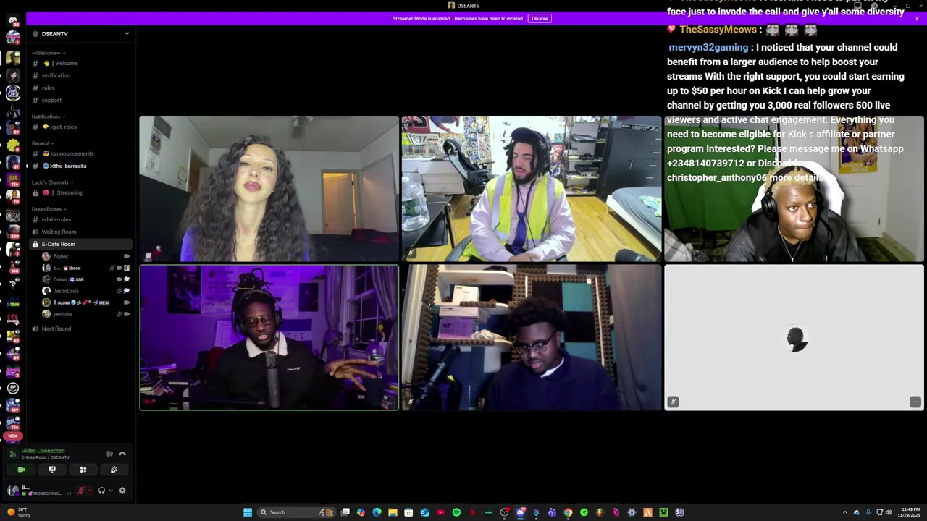Open microphone input options arrow
The height and width of the screenshot is (521, 927).
90,491
